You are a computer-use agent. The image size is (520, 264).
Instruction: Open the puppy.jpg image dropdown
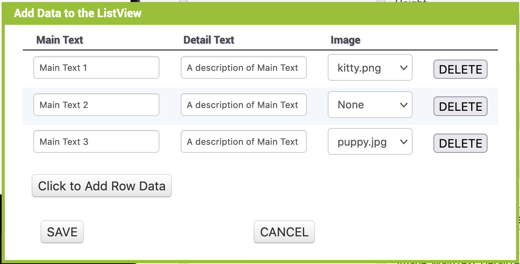click(369, 141)
